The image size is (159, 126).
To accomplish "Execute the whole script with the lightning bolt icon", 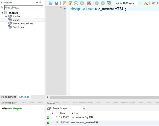I will [64, 3].
